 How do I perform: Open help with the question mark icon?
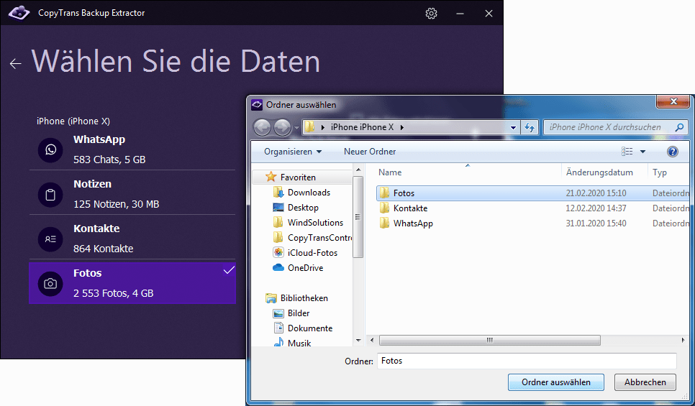pos(673,152)
